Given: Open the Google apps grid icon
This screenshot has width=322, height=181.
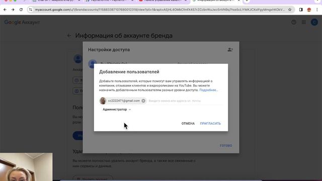Looking at the screenshot, I should click(x=304, y=22).
